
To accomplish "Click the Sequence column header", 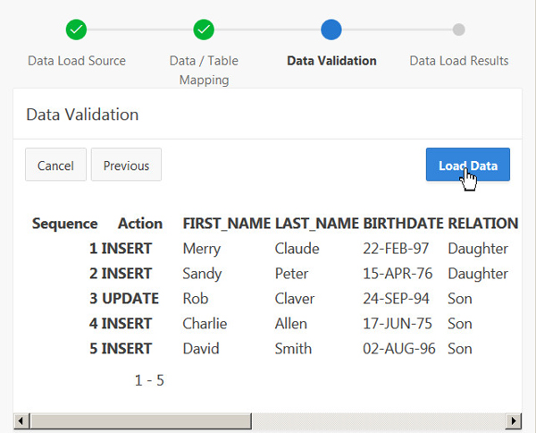I will coord(64,224).
